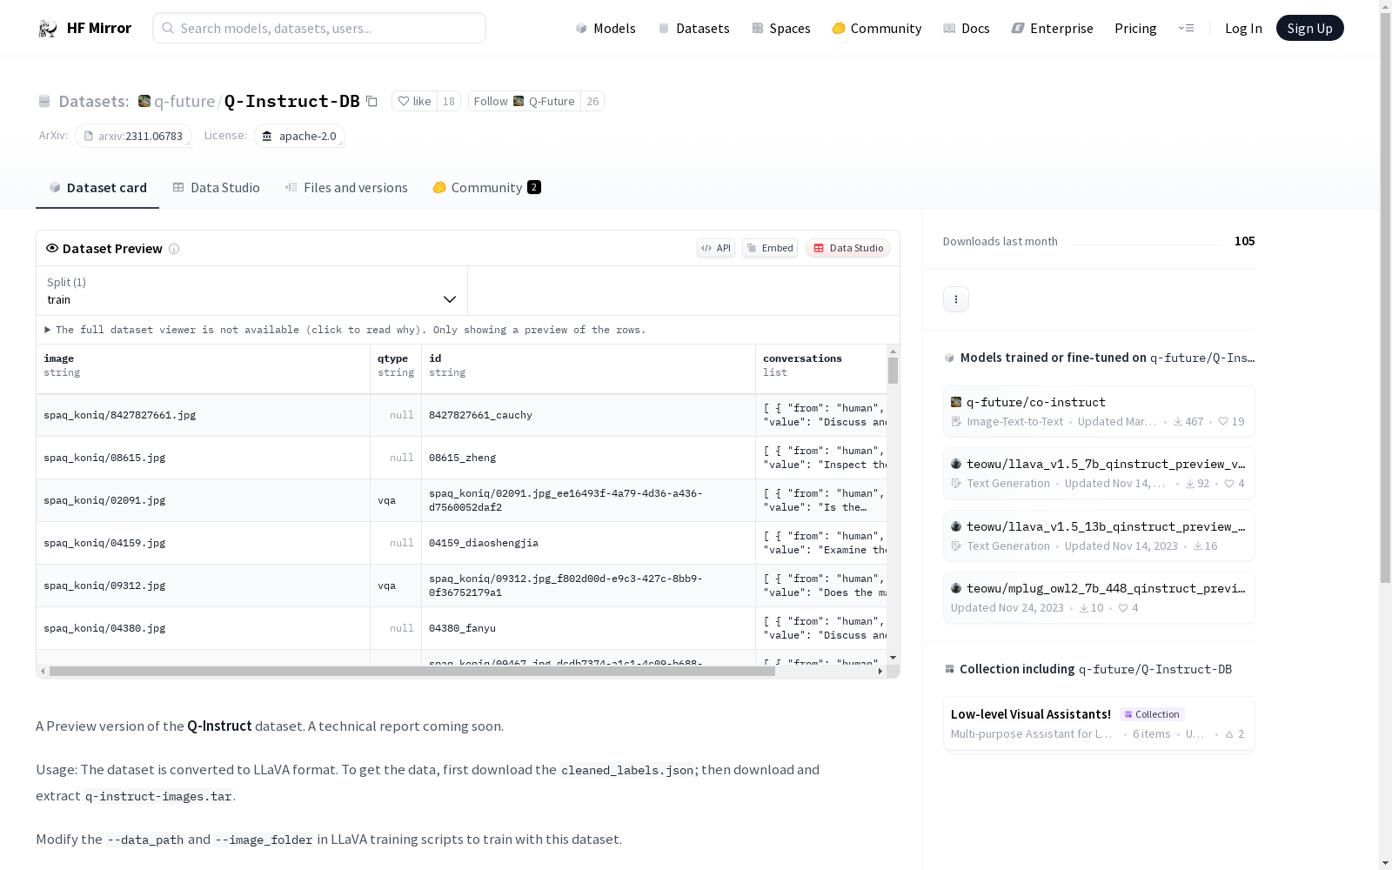Click the apache-2.0 license tag
Screen dimensions: 1392x870
299,136
